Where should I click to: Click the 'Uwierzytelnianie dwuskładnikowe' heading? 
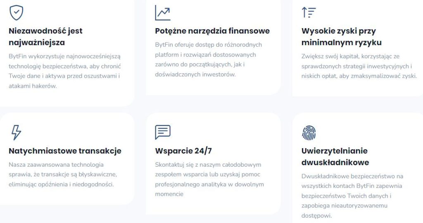(335, 156)
